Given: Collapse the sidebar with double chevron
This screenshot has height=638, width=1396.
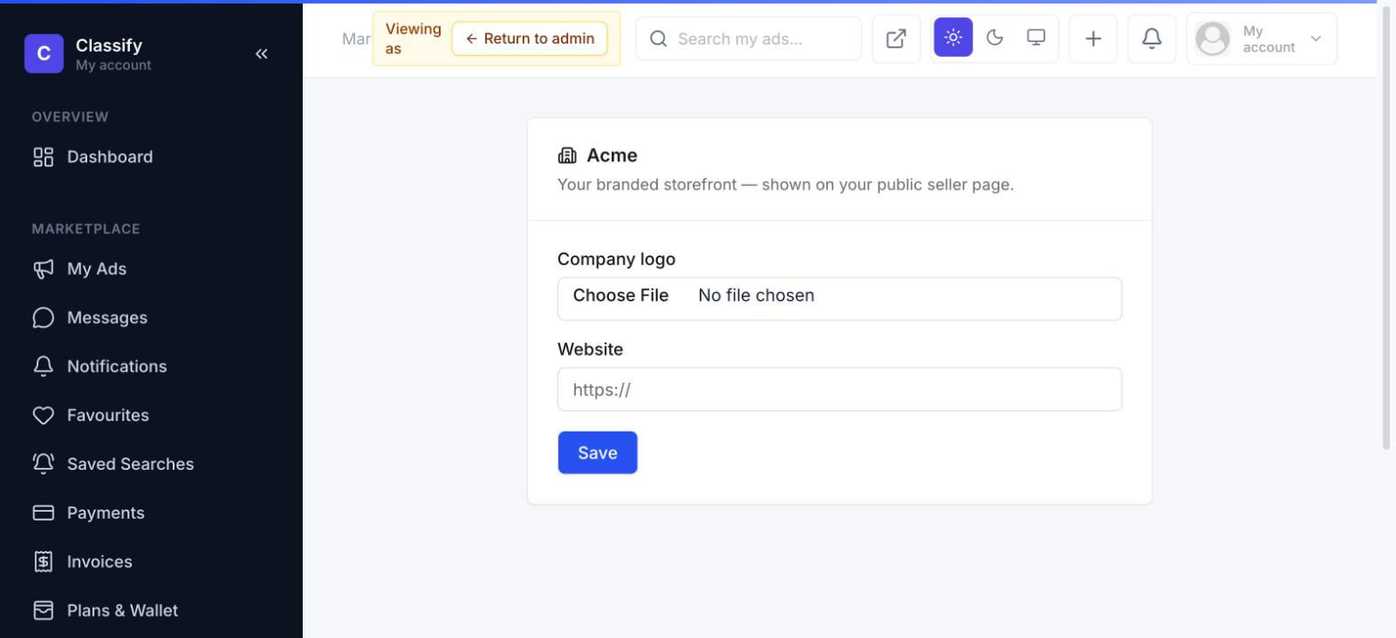Looking at the screenshot, I should click(x=262, y=53).
